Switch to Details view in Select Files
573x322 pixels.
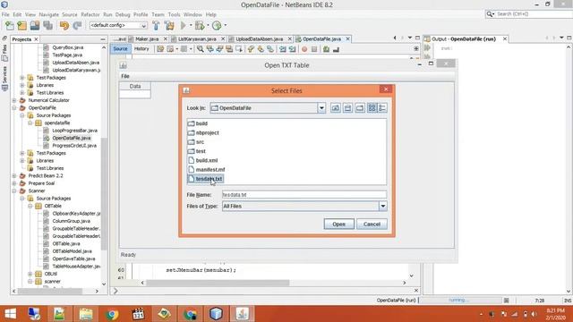click(x=382, y=107)
